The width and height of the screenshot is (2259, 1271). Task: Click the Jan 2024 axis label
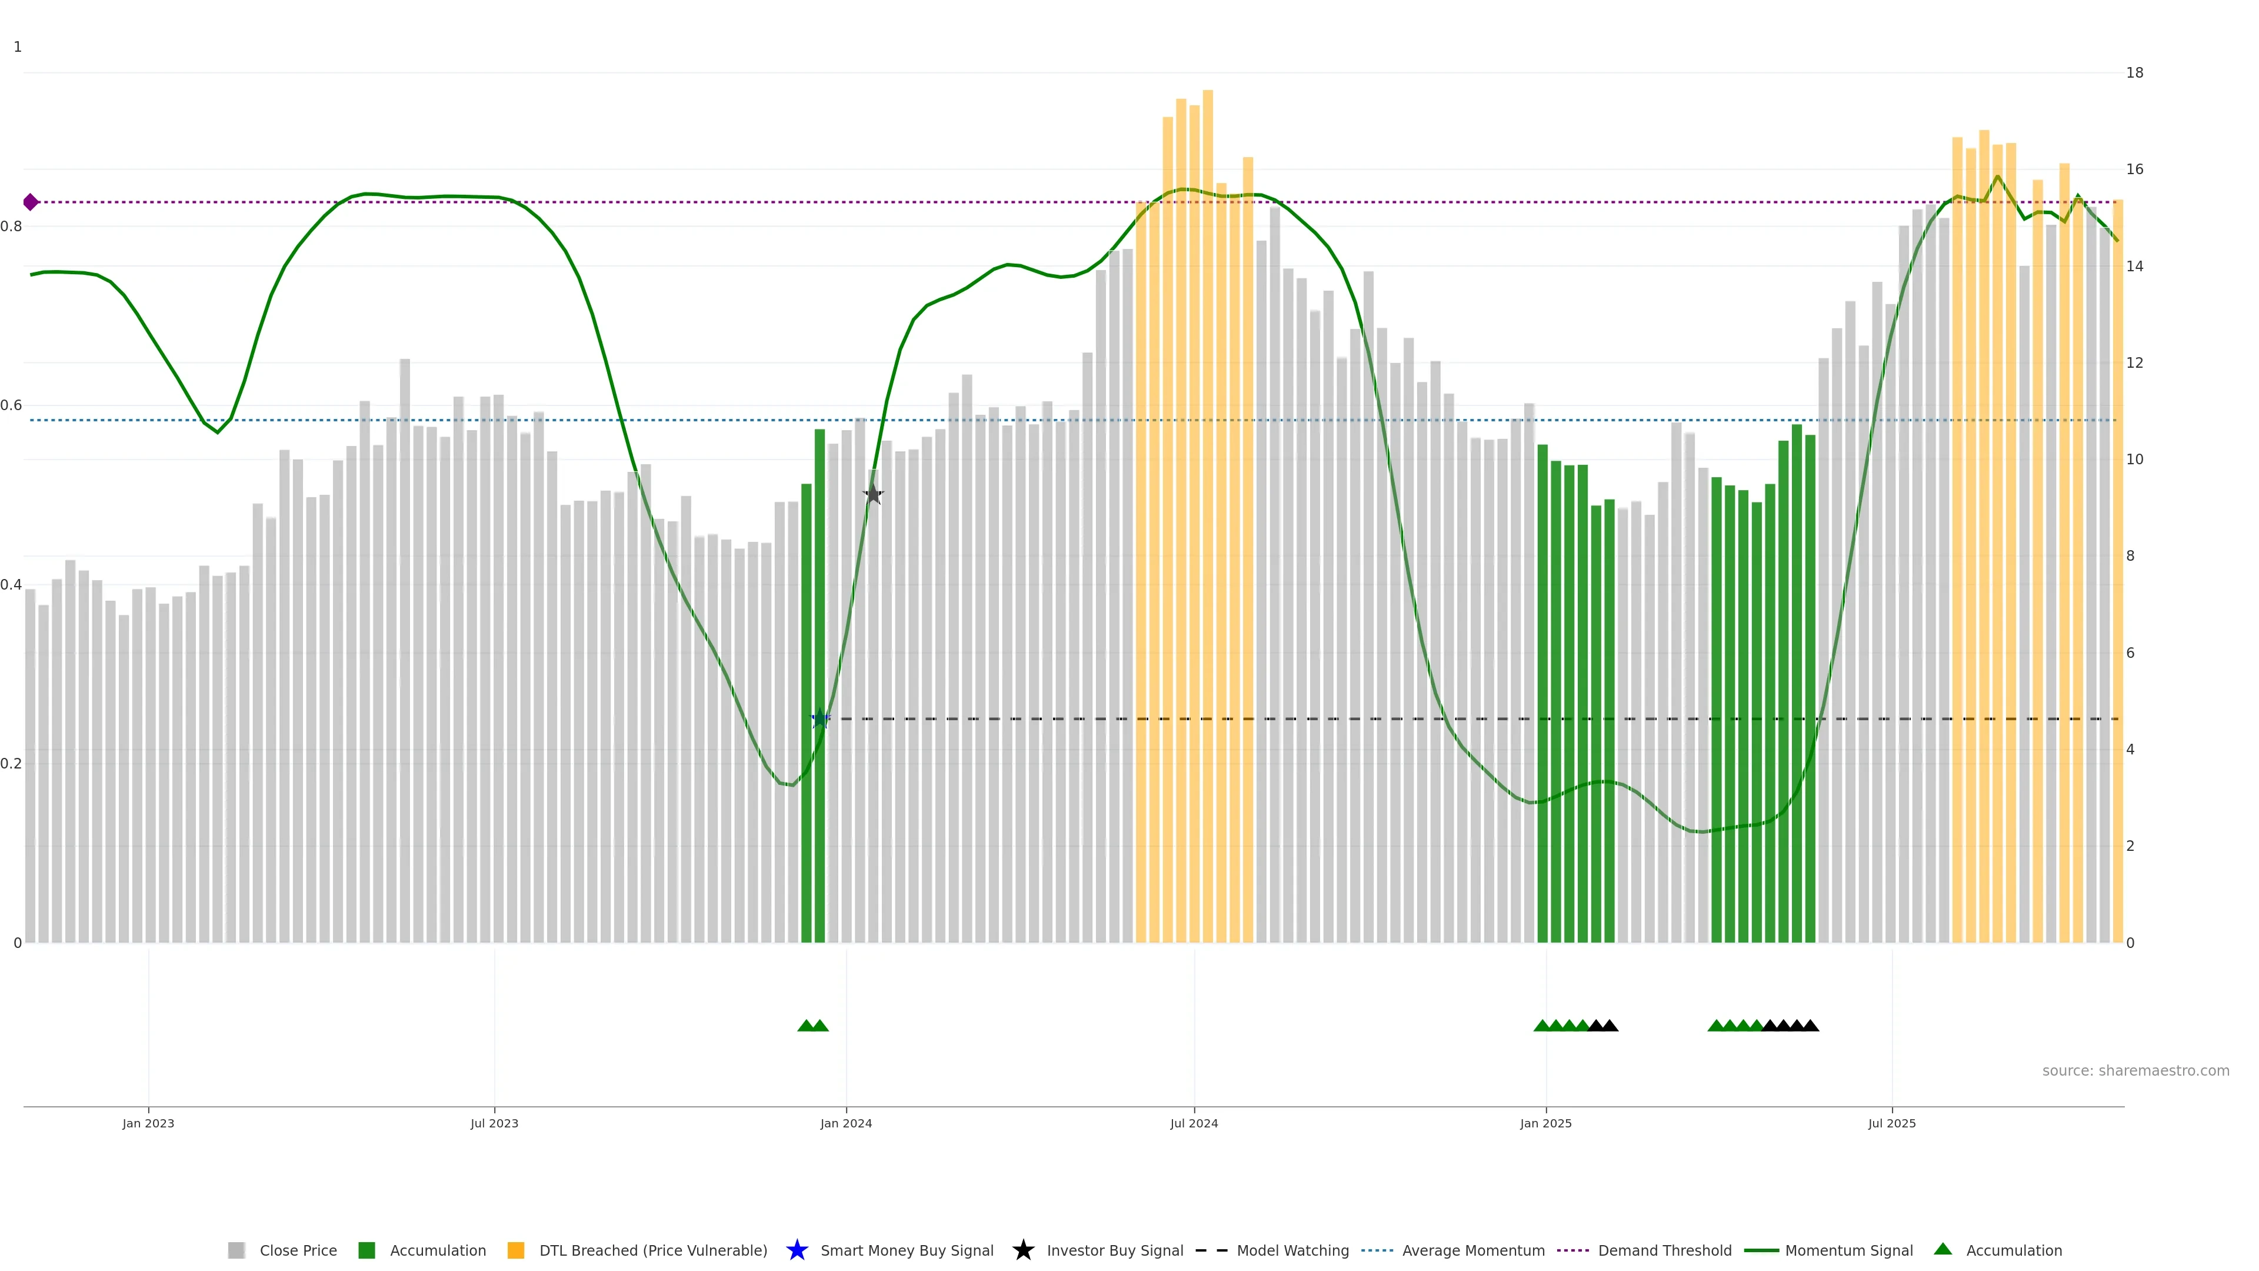point(845,1123)
